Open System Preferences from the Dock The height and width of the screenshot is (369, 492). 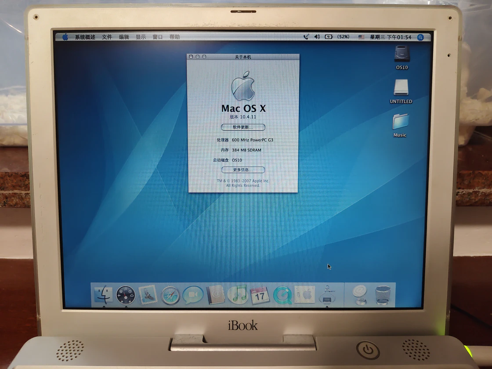tap(304, 294)
